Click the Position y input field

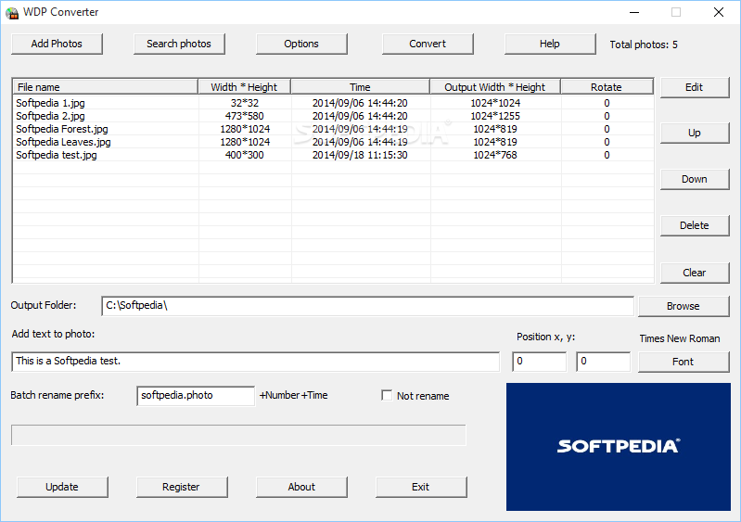click(604, 362)
